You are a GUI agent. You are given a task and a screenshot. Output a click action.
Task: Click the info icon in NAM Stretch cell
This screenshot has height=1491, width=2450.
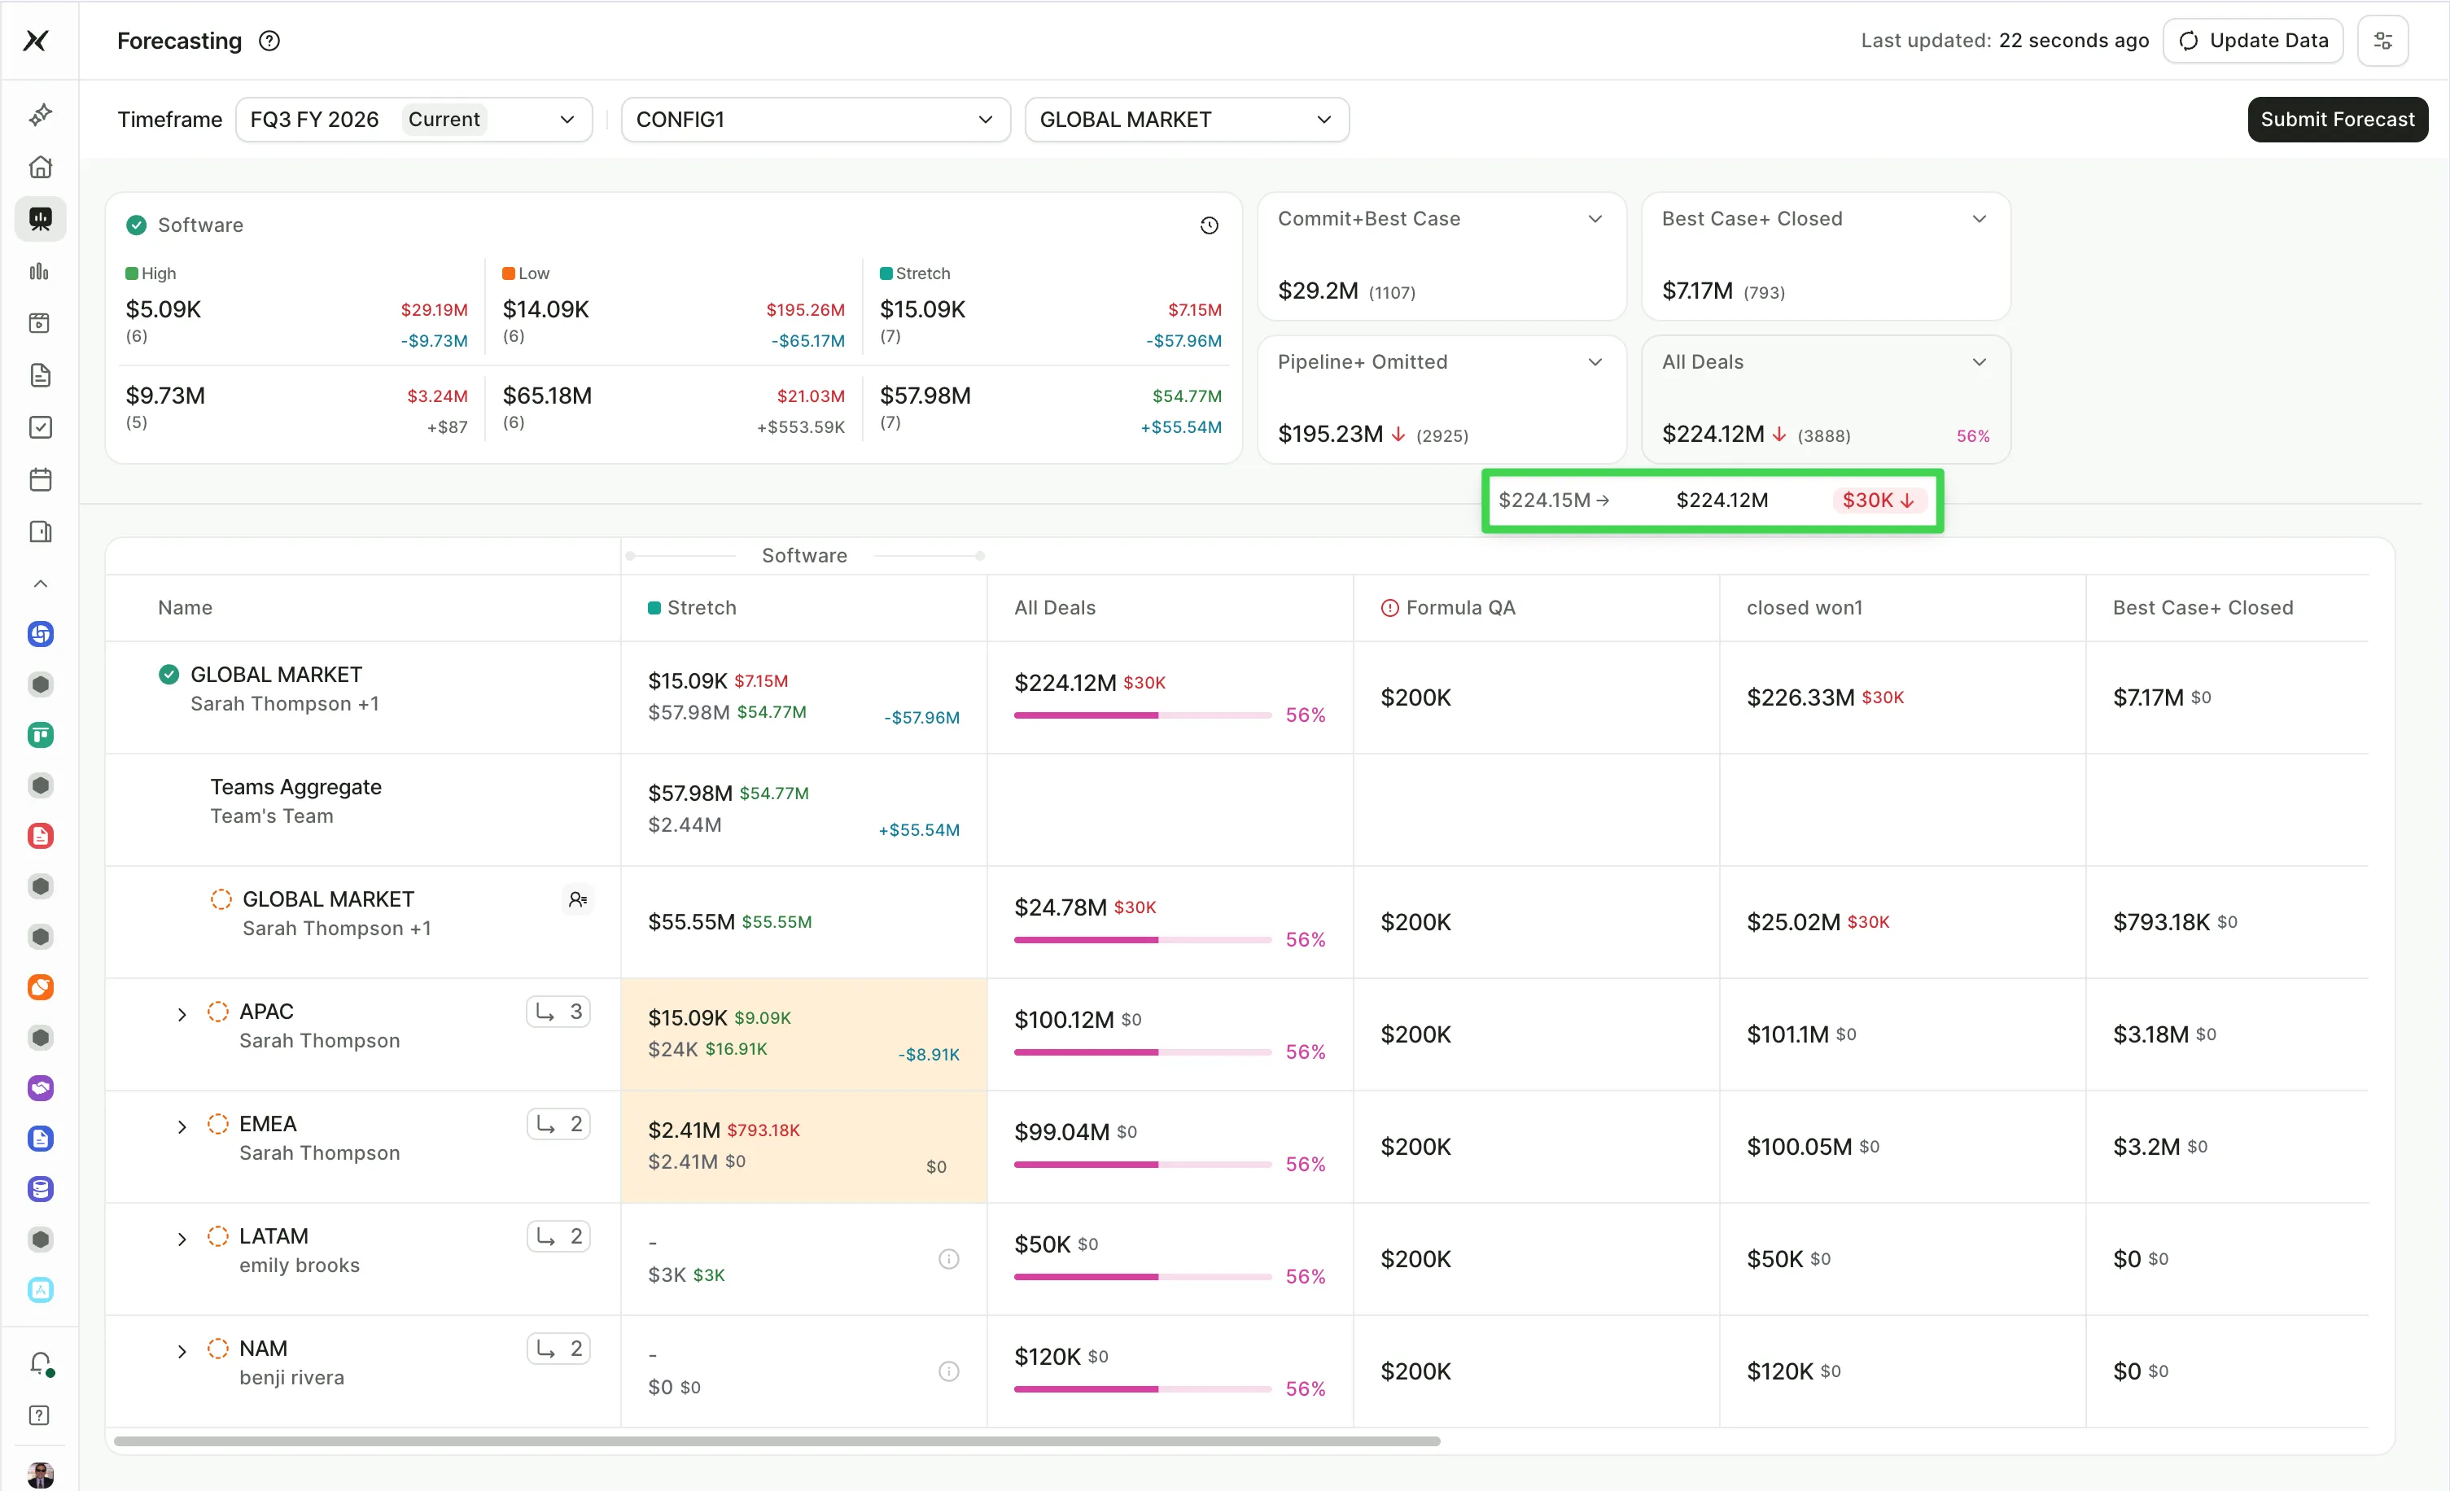point(950,1371)
